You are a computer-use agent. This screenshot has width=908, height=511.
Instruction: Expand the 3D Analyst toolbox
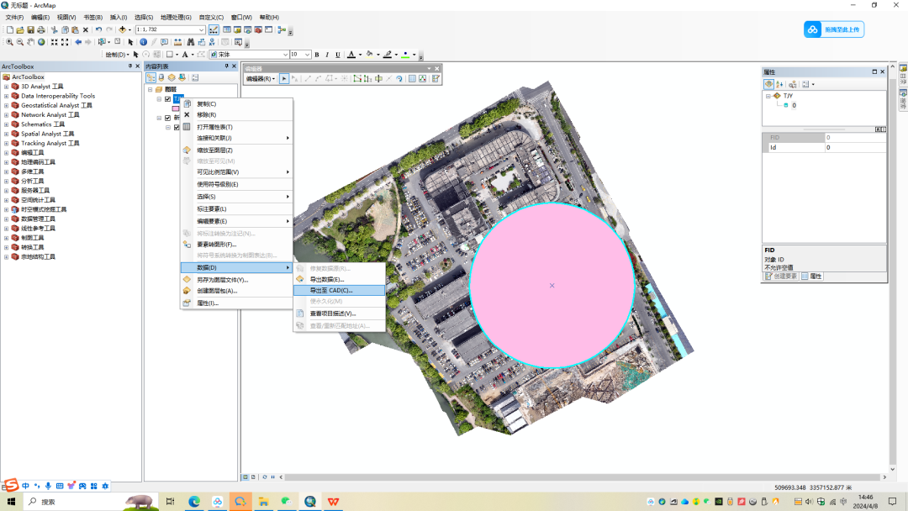click(x=7, y=87)
